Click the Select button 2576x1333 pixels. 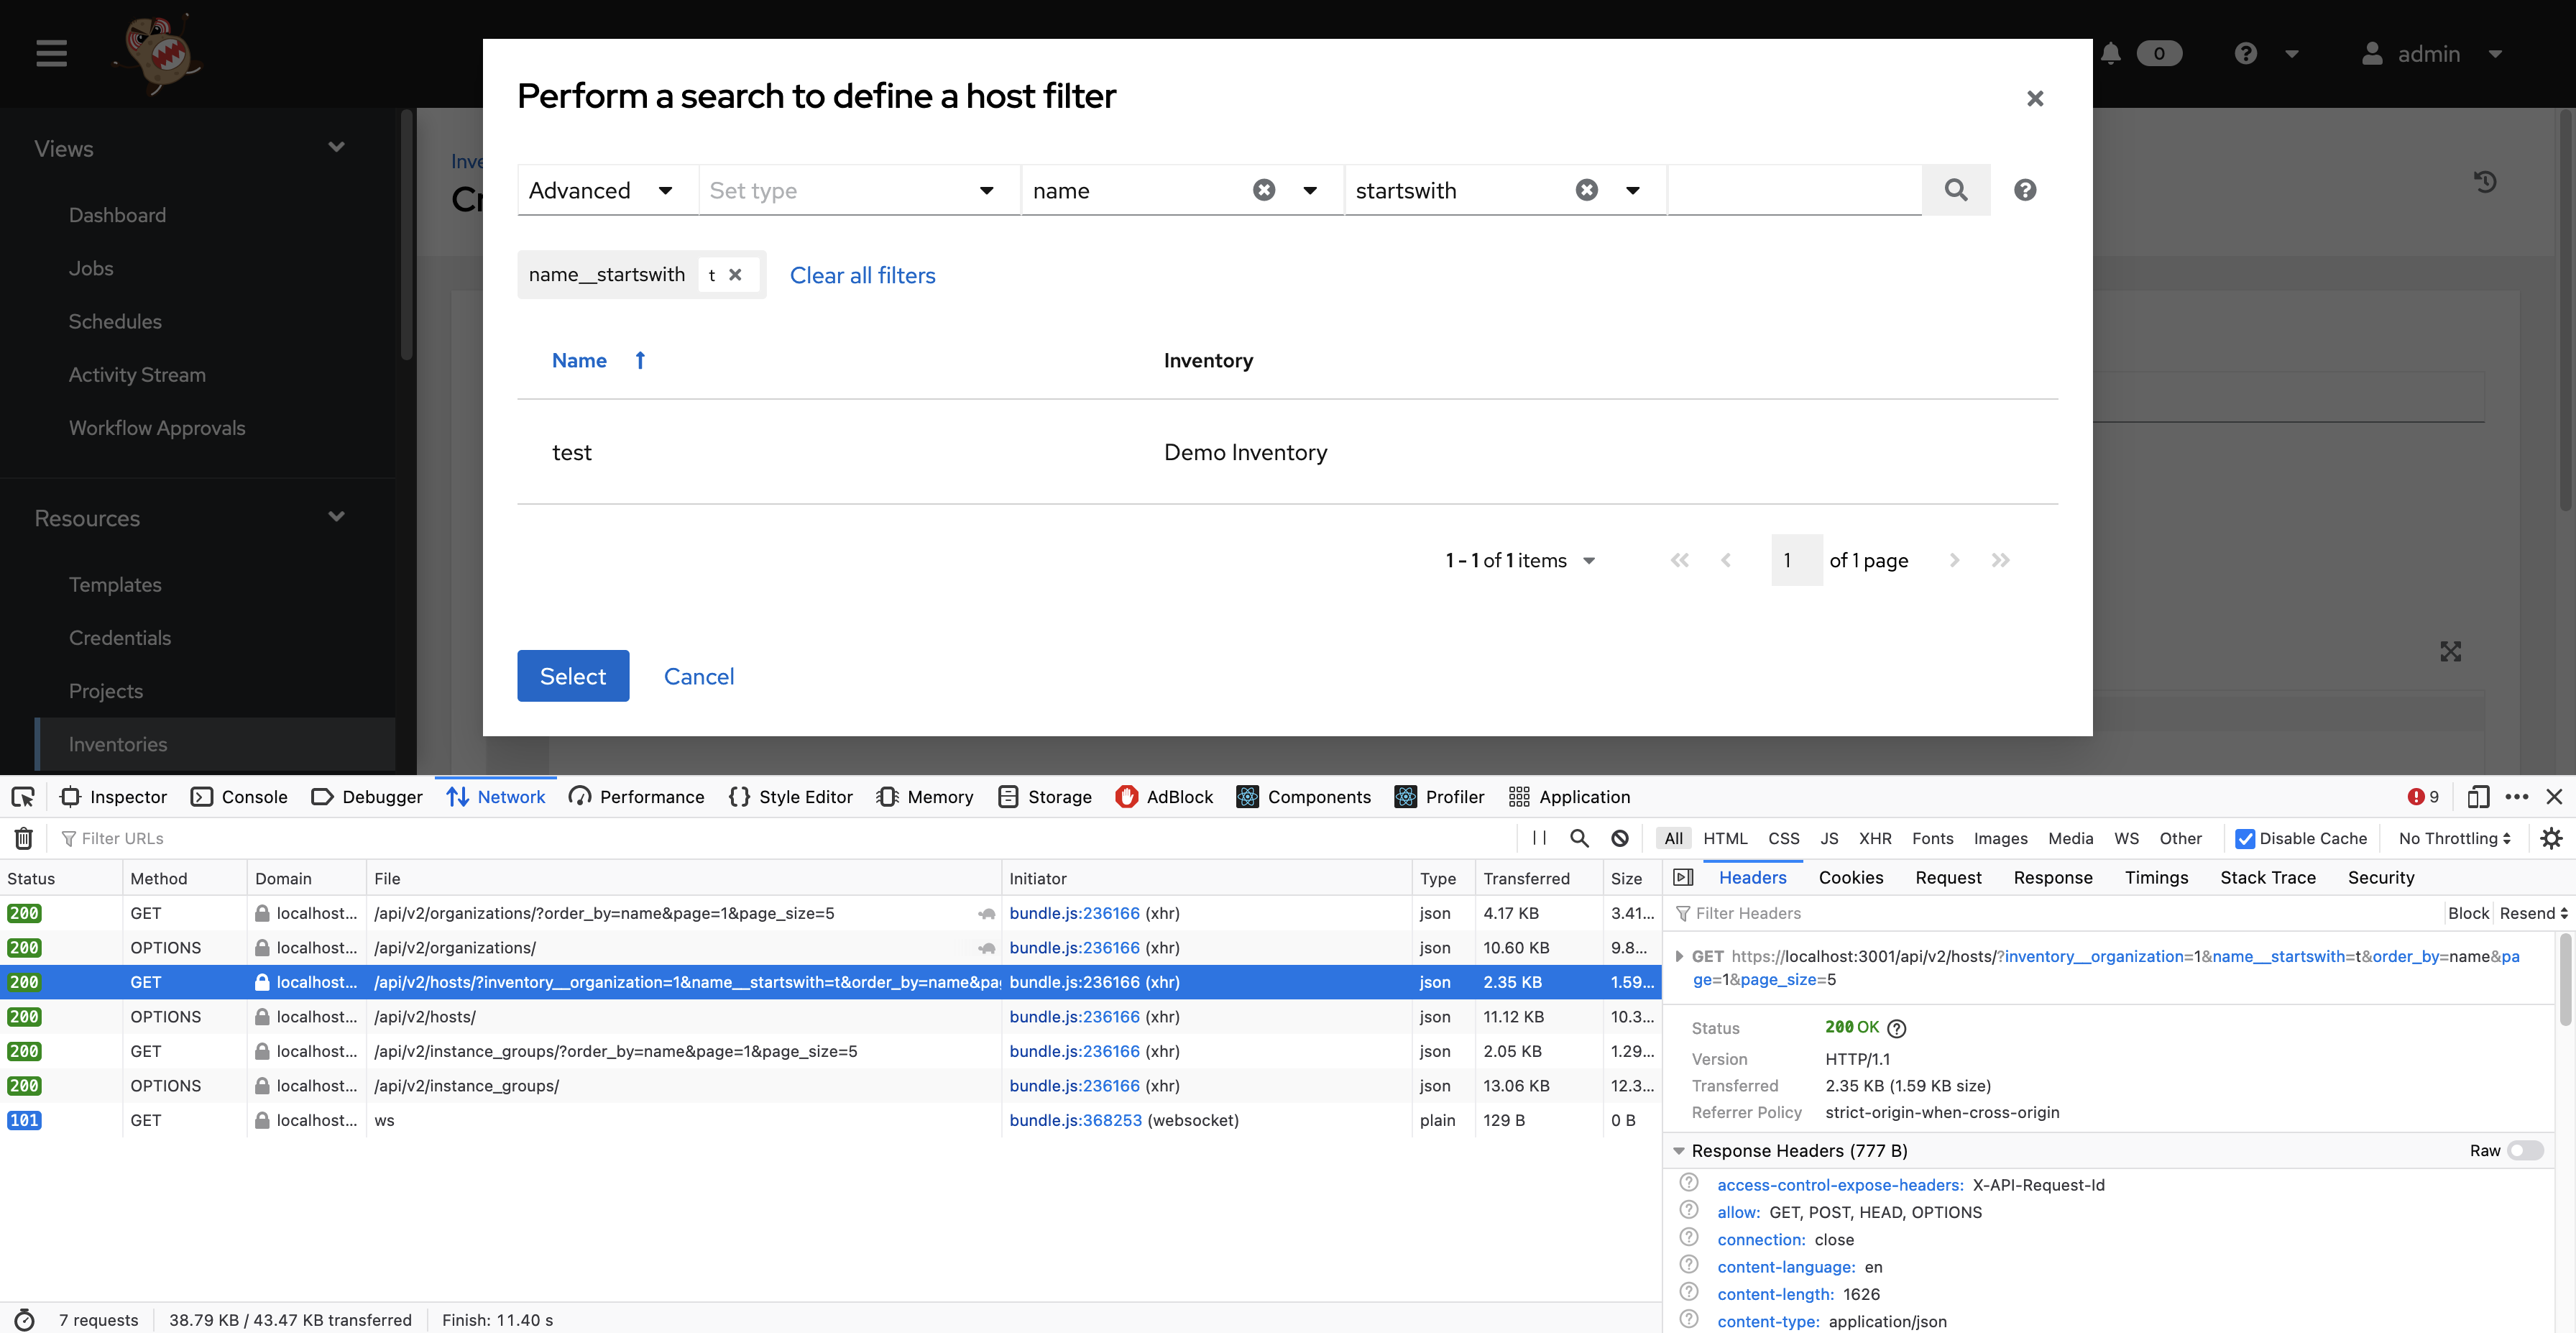[x=572, y=676]
